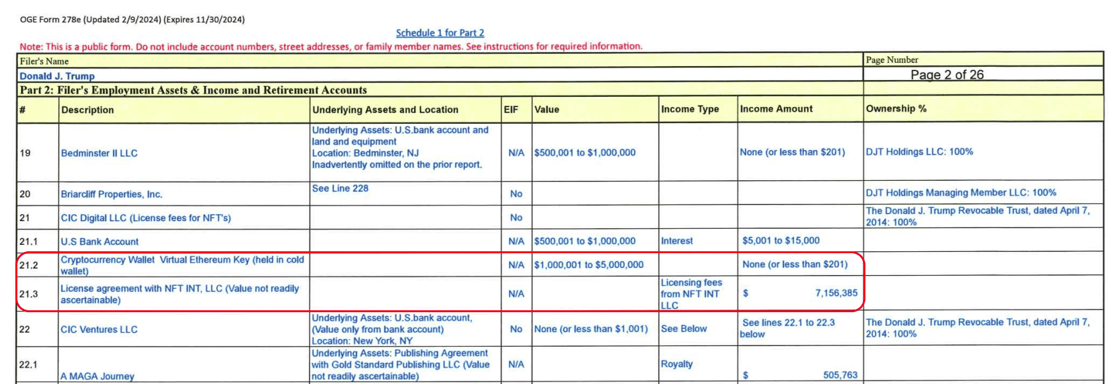
Task: Select the 'Royalty' income type
Action: coord(677,364)
